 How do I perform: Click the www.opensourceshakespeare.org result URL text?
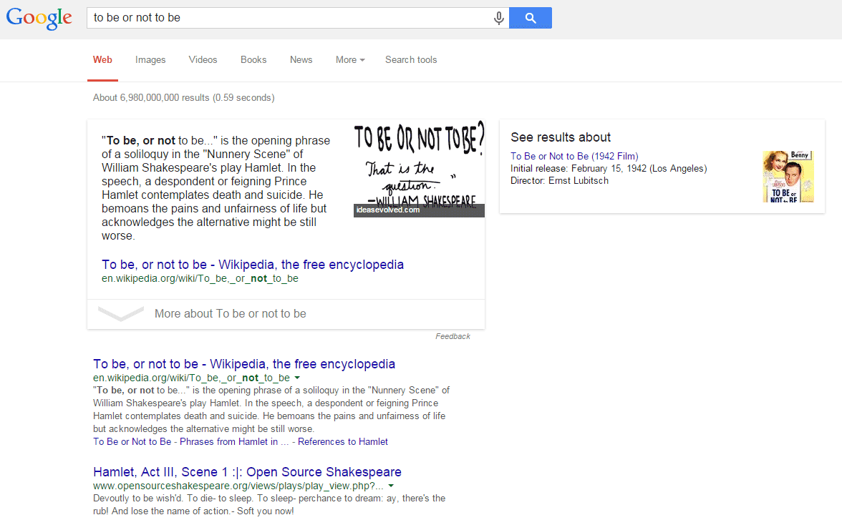[238, 486]
